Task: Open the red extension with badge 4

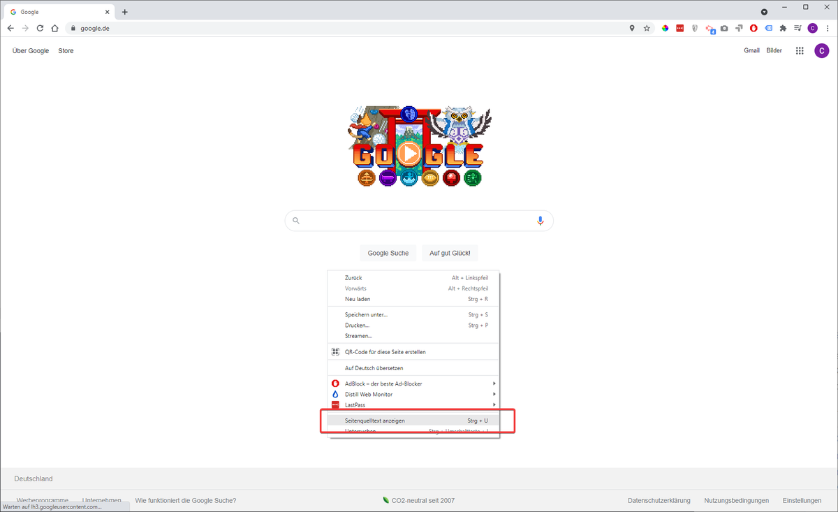Action: [x=710, y=29]
